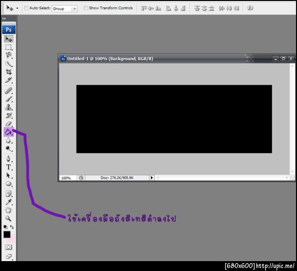This screenshot has height=271, width=297.
Task: Select the Lasso tool
Action: (8, 55)
